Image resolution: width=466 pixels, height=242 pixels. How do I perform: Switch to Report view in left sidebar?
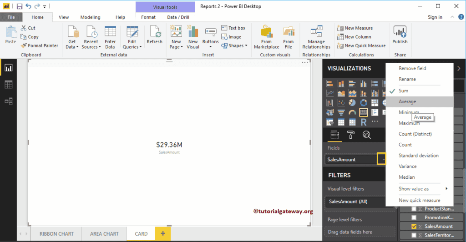coord(8,68)
